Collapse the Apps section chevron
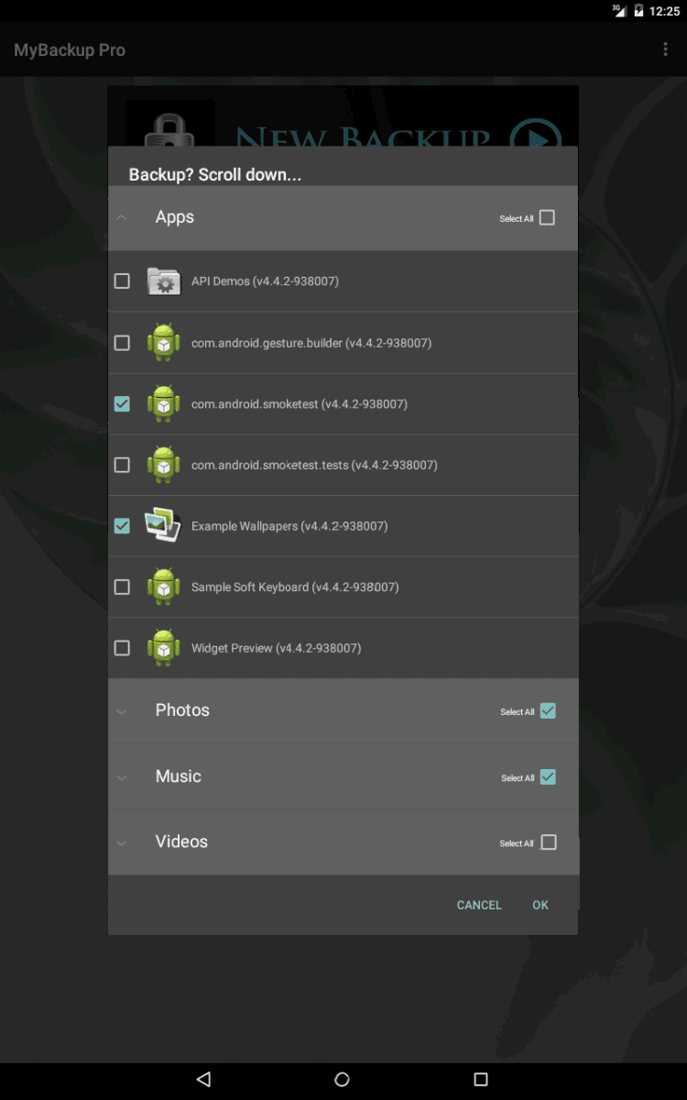Viewport: 687px width, 1100px height. (122, 218)
